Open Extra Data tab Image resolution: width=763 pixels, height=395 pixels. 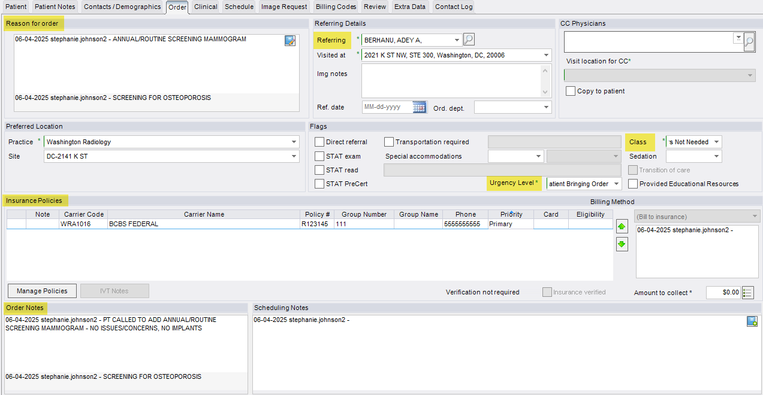(x=410, y=7)
